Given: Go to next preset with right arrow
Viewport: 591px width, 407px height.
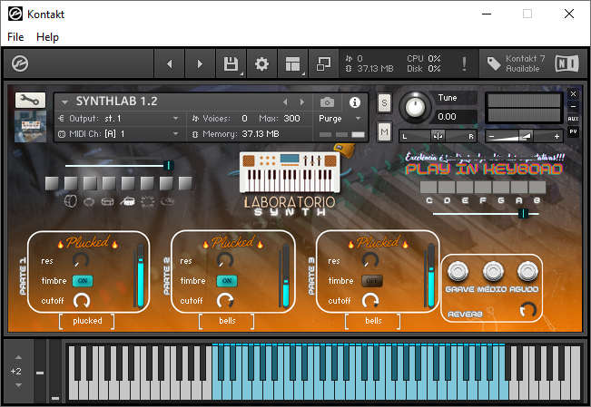Looking at the screenshot, I should point(200,63).
